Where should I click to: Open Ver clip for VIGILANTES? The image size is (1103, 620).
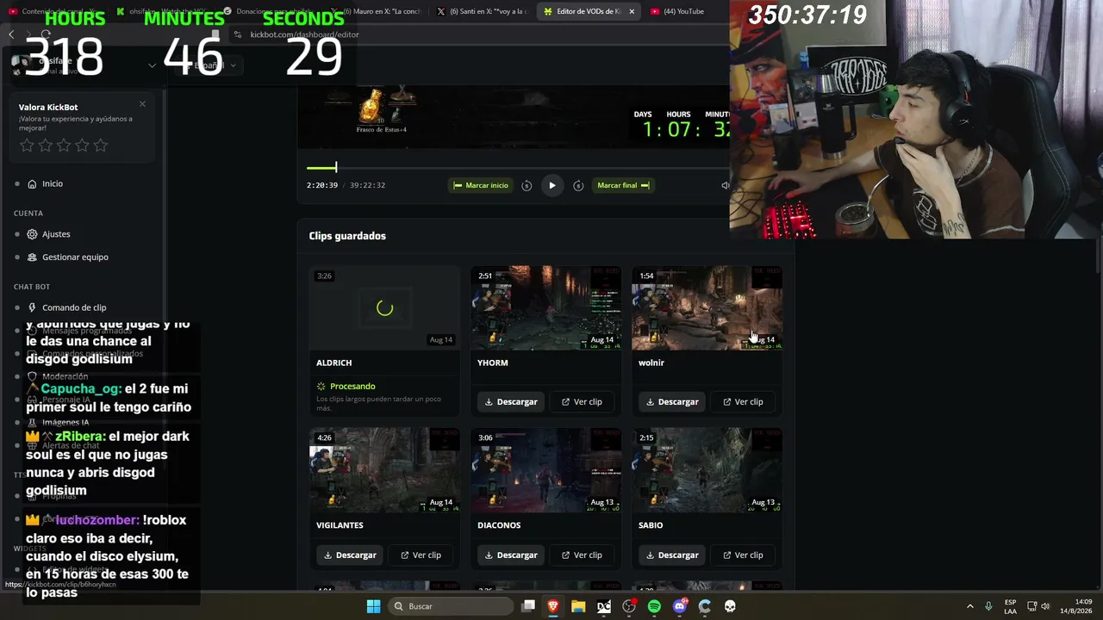421,555
